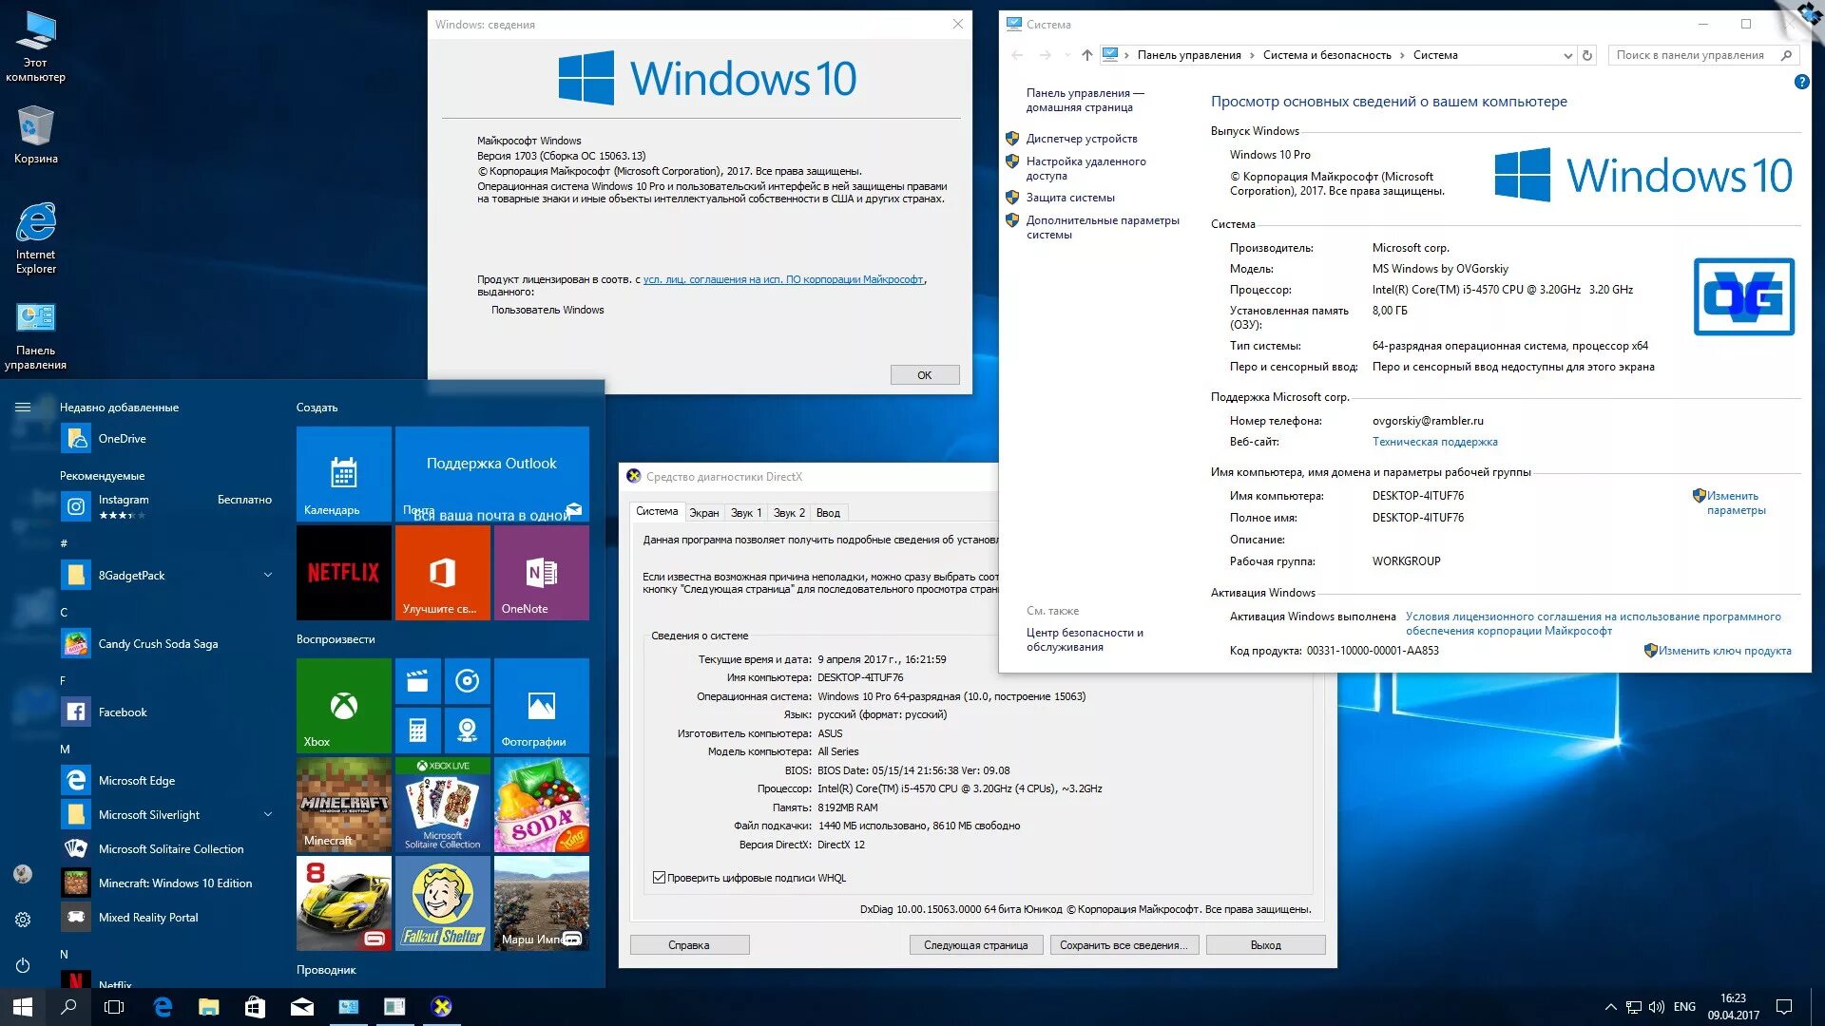Open Settings gear in Start menu

point(23,920)
